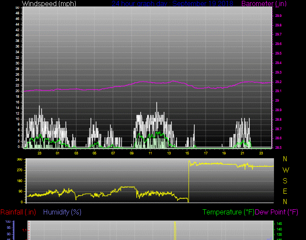This screenshot has width=306, height=240.
Task: Click the '13' hour label on time axis
Action: point(169,153)
